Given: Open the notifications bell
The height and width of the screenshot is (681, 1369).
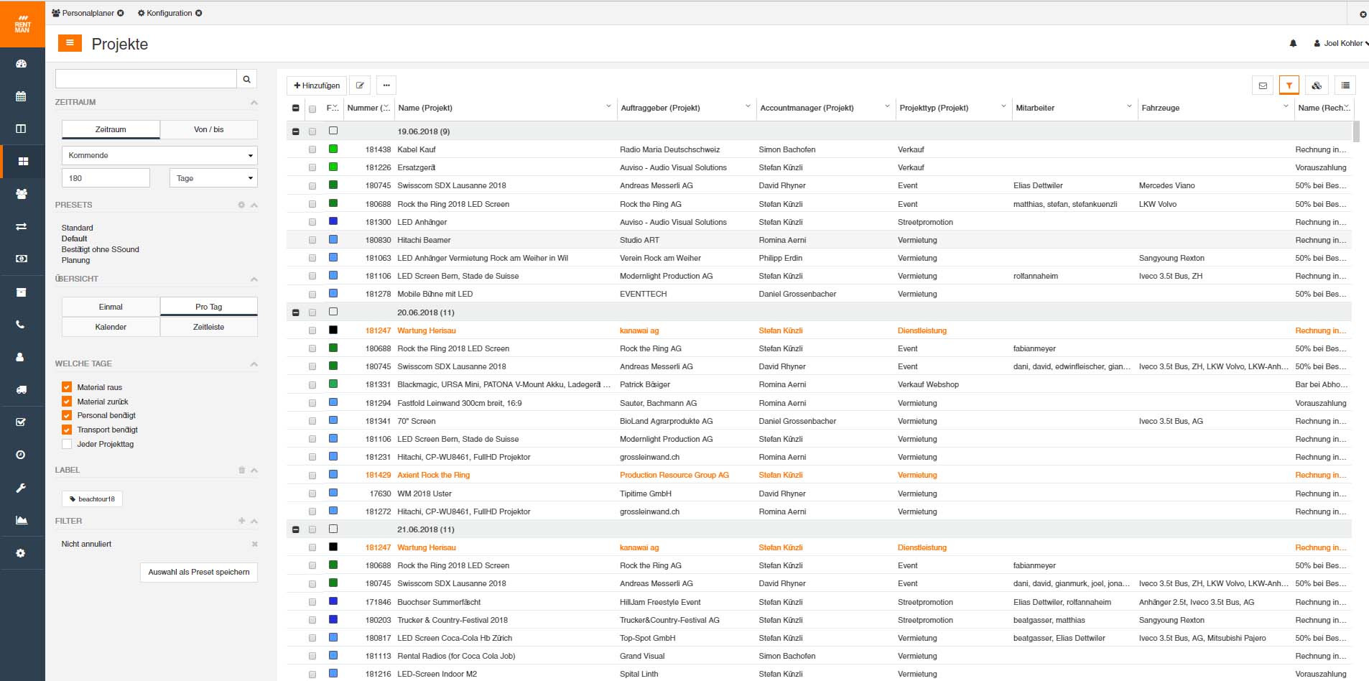Looking at the screenshot, I should (x=1293, y=43).
